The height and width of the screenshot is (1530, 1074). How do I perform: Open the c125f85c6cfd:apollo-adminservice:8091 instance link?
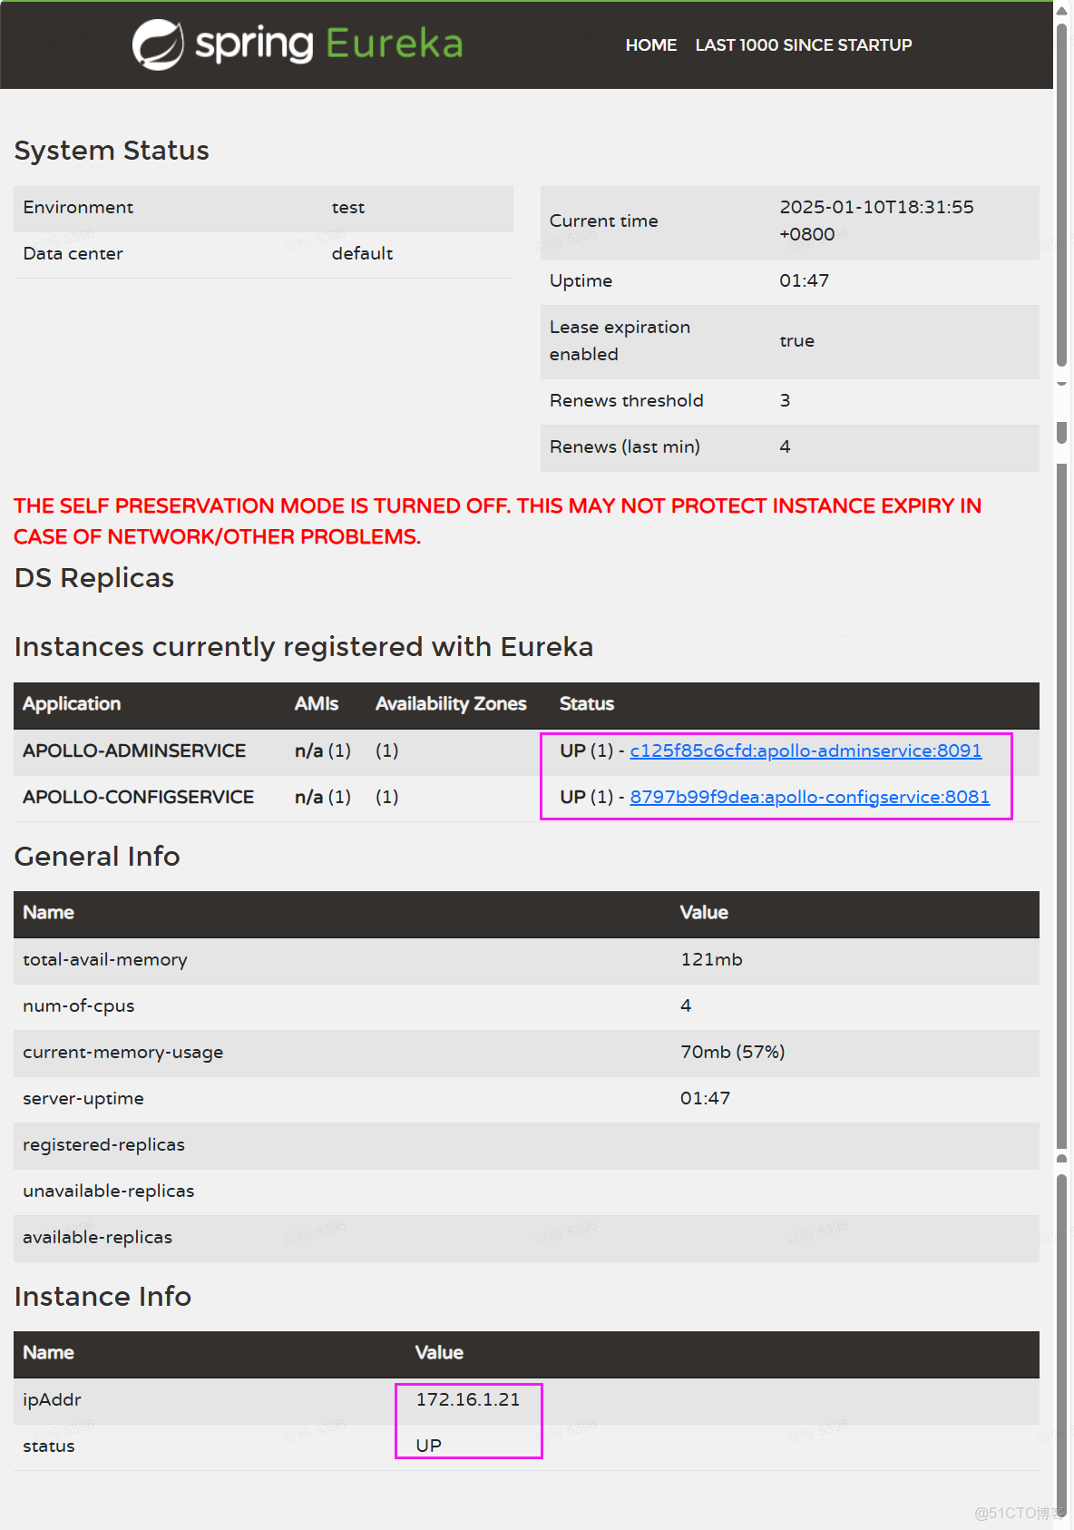coord(805,750)
